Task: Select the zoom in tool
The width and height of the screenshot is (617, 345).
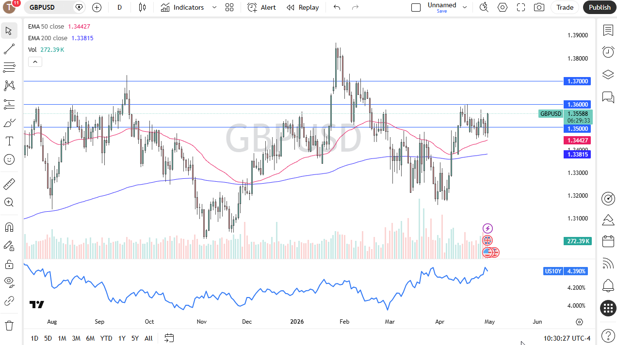Action: pyautogui.click(x=9, y=202)
